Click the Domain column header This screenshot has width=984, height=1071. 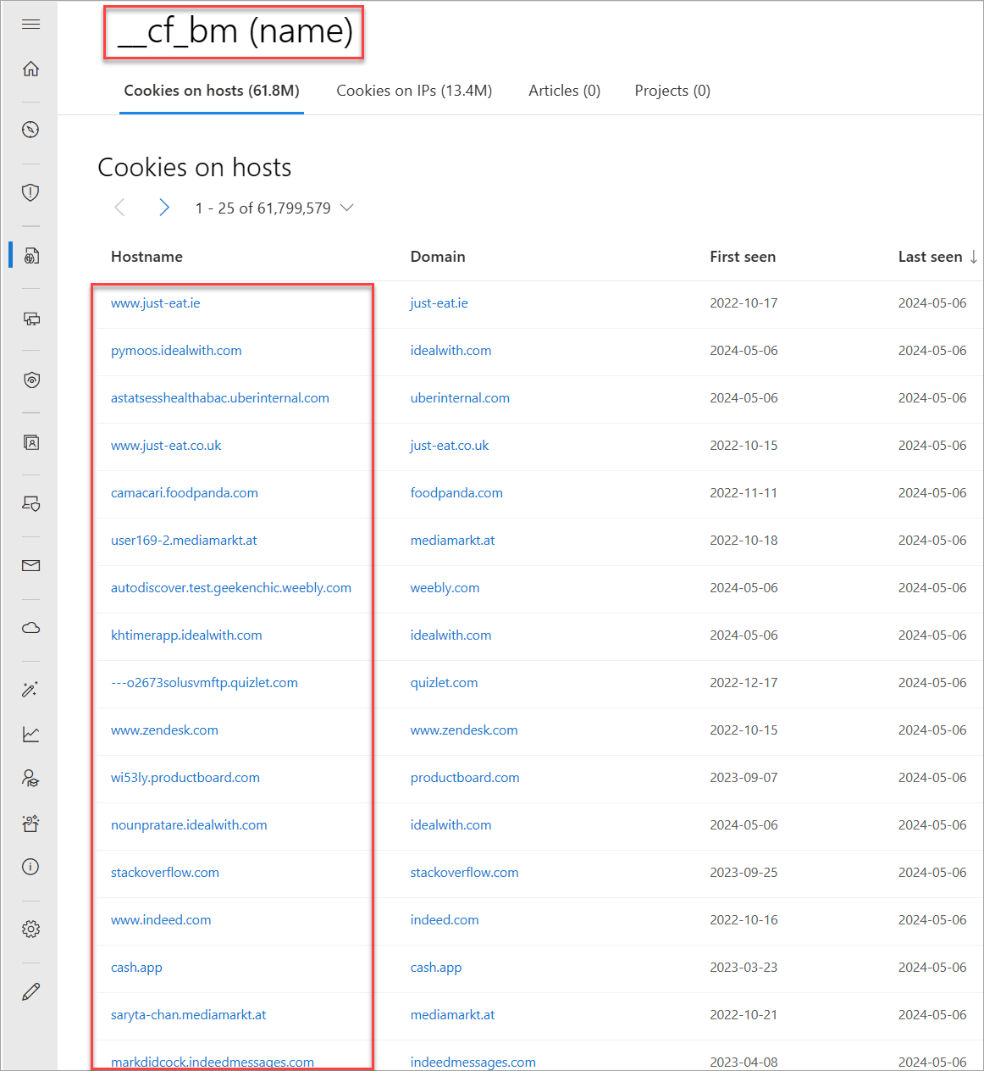pos(438,257)
